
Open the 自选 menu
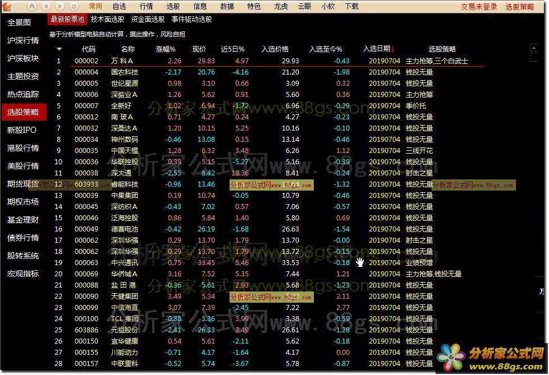click(x=120, y=6)
